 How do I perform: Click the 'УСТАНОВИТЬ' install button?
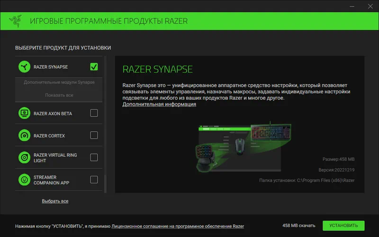[343, 226]
